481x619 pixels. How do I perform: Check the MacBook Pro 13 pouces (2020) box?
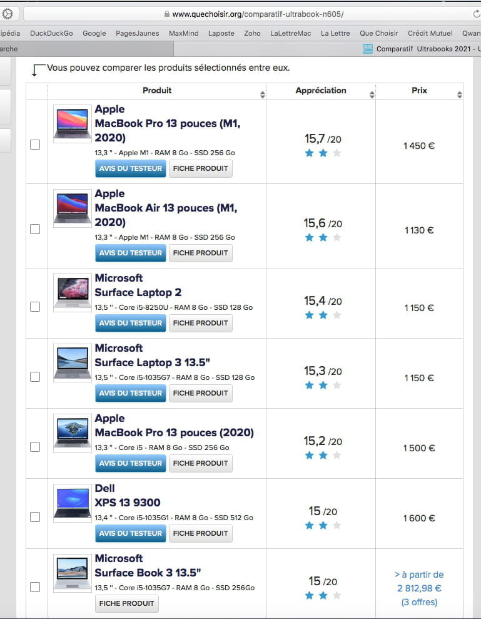pyautogui.click(x=35, y=446)
